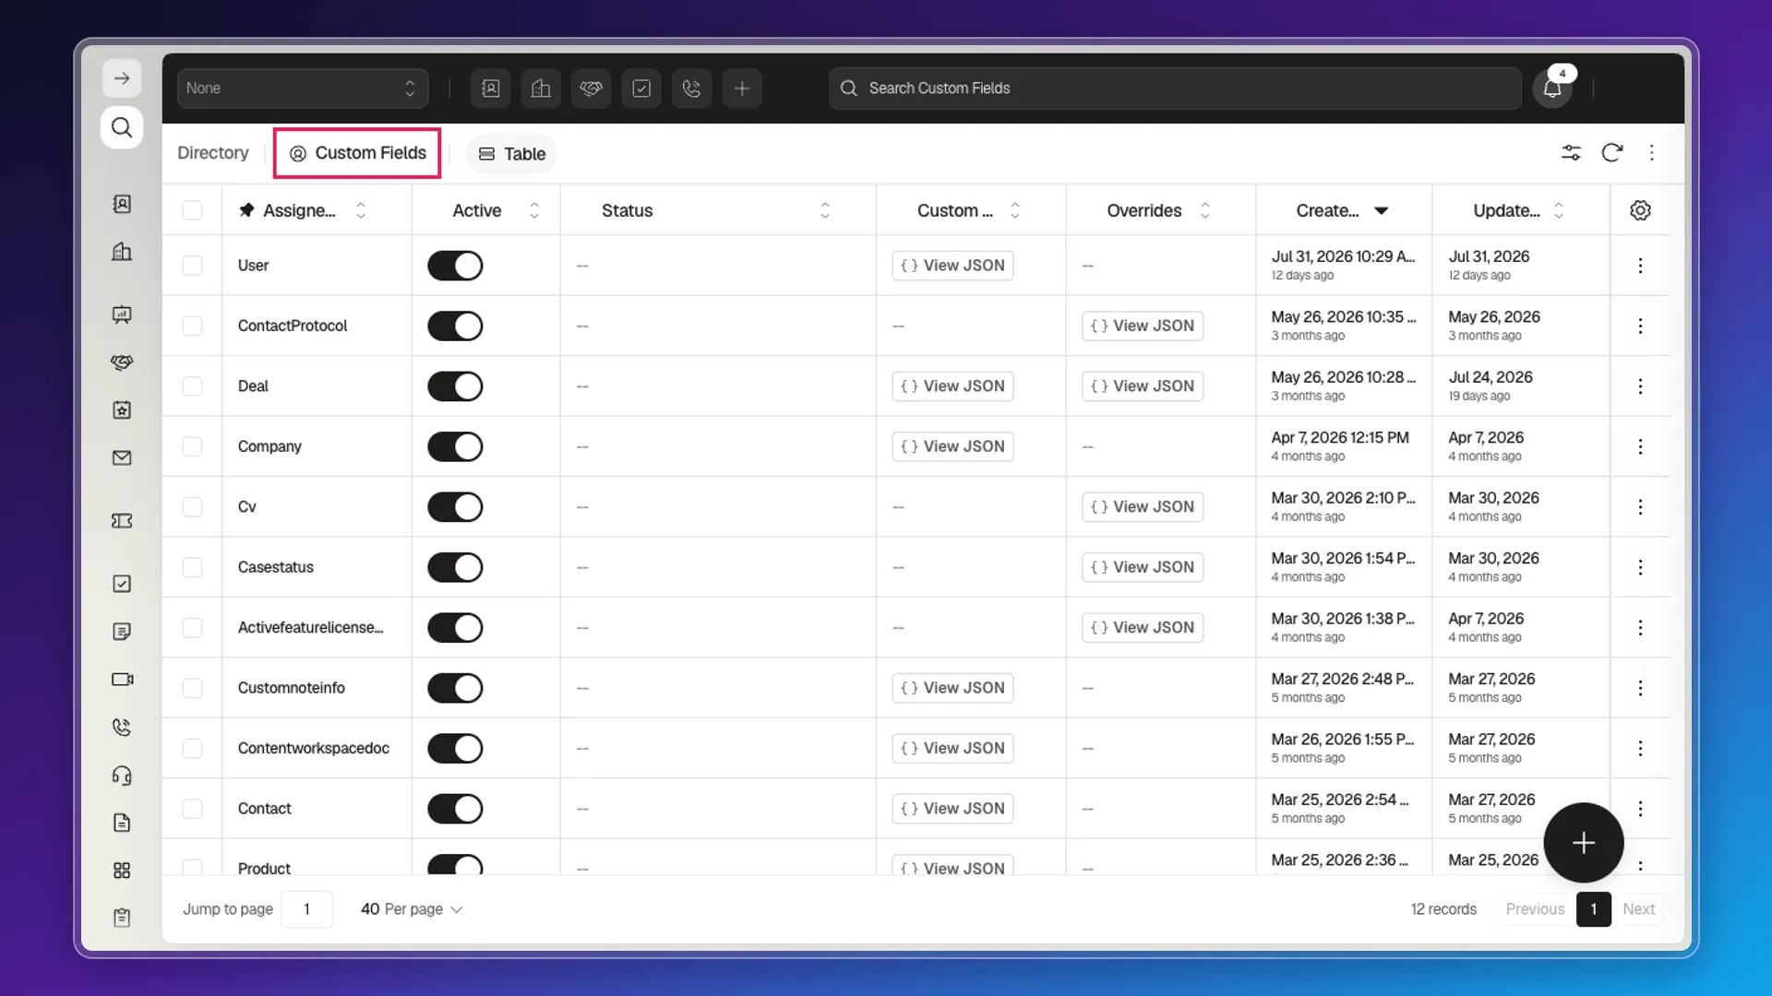The image size is (1772, 996).
Task: Refresh the custom fields table
Action: (1611, 153)
